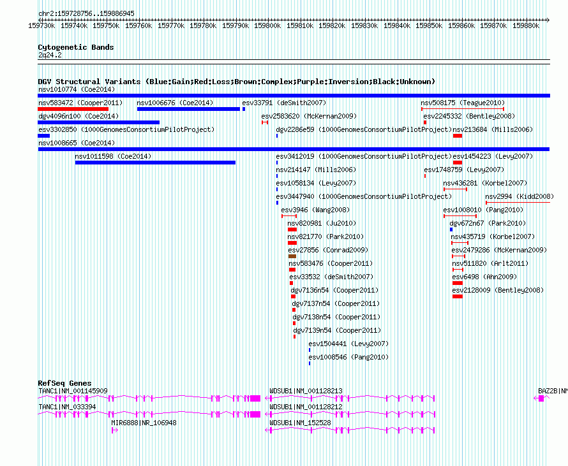Click the DGV Structural Variants track title
This screenshot has height=466, width=568.
237,82
